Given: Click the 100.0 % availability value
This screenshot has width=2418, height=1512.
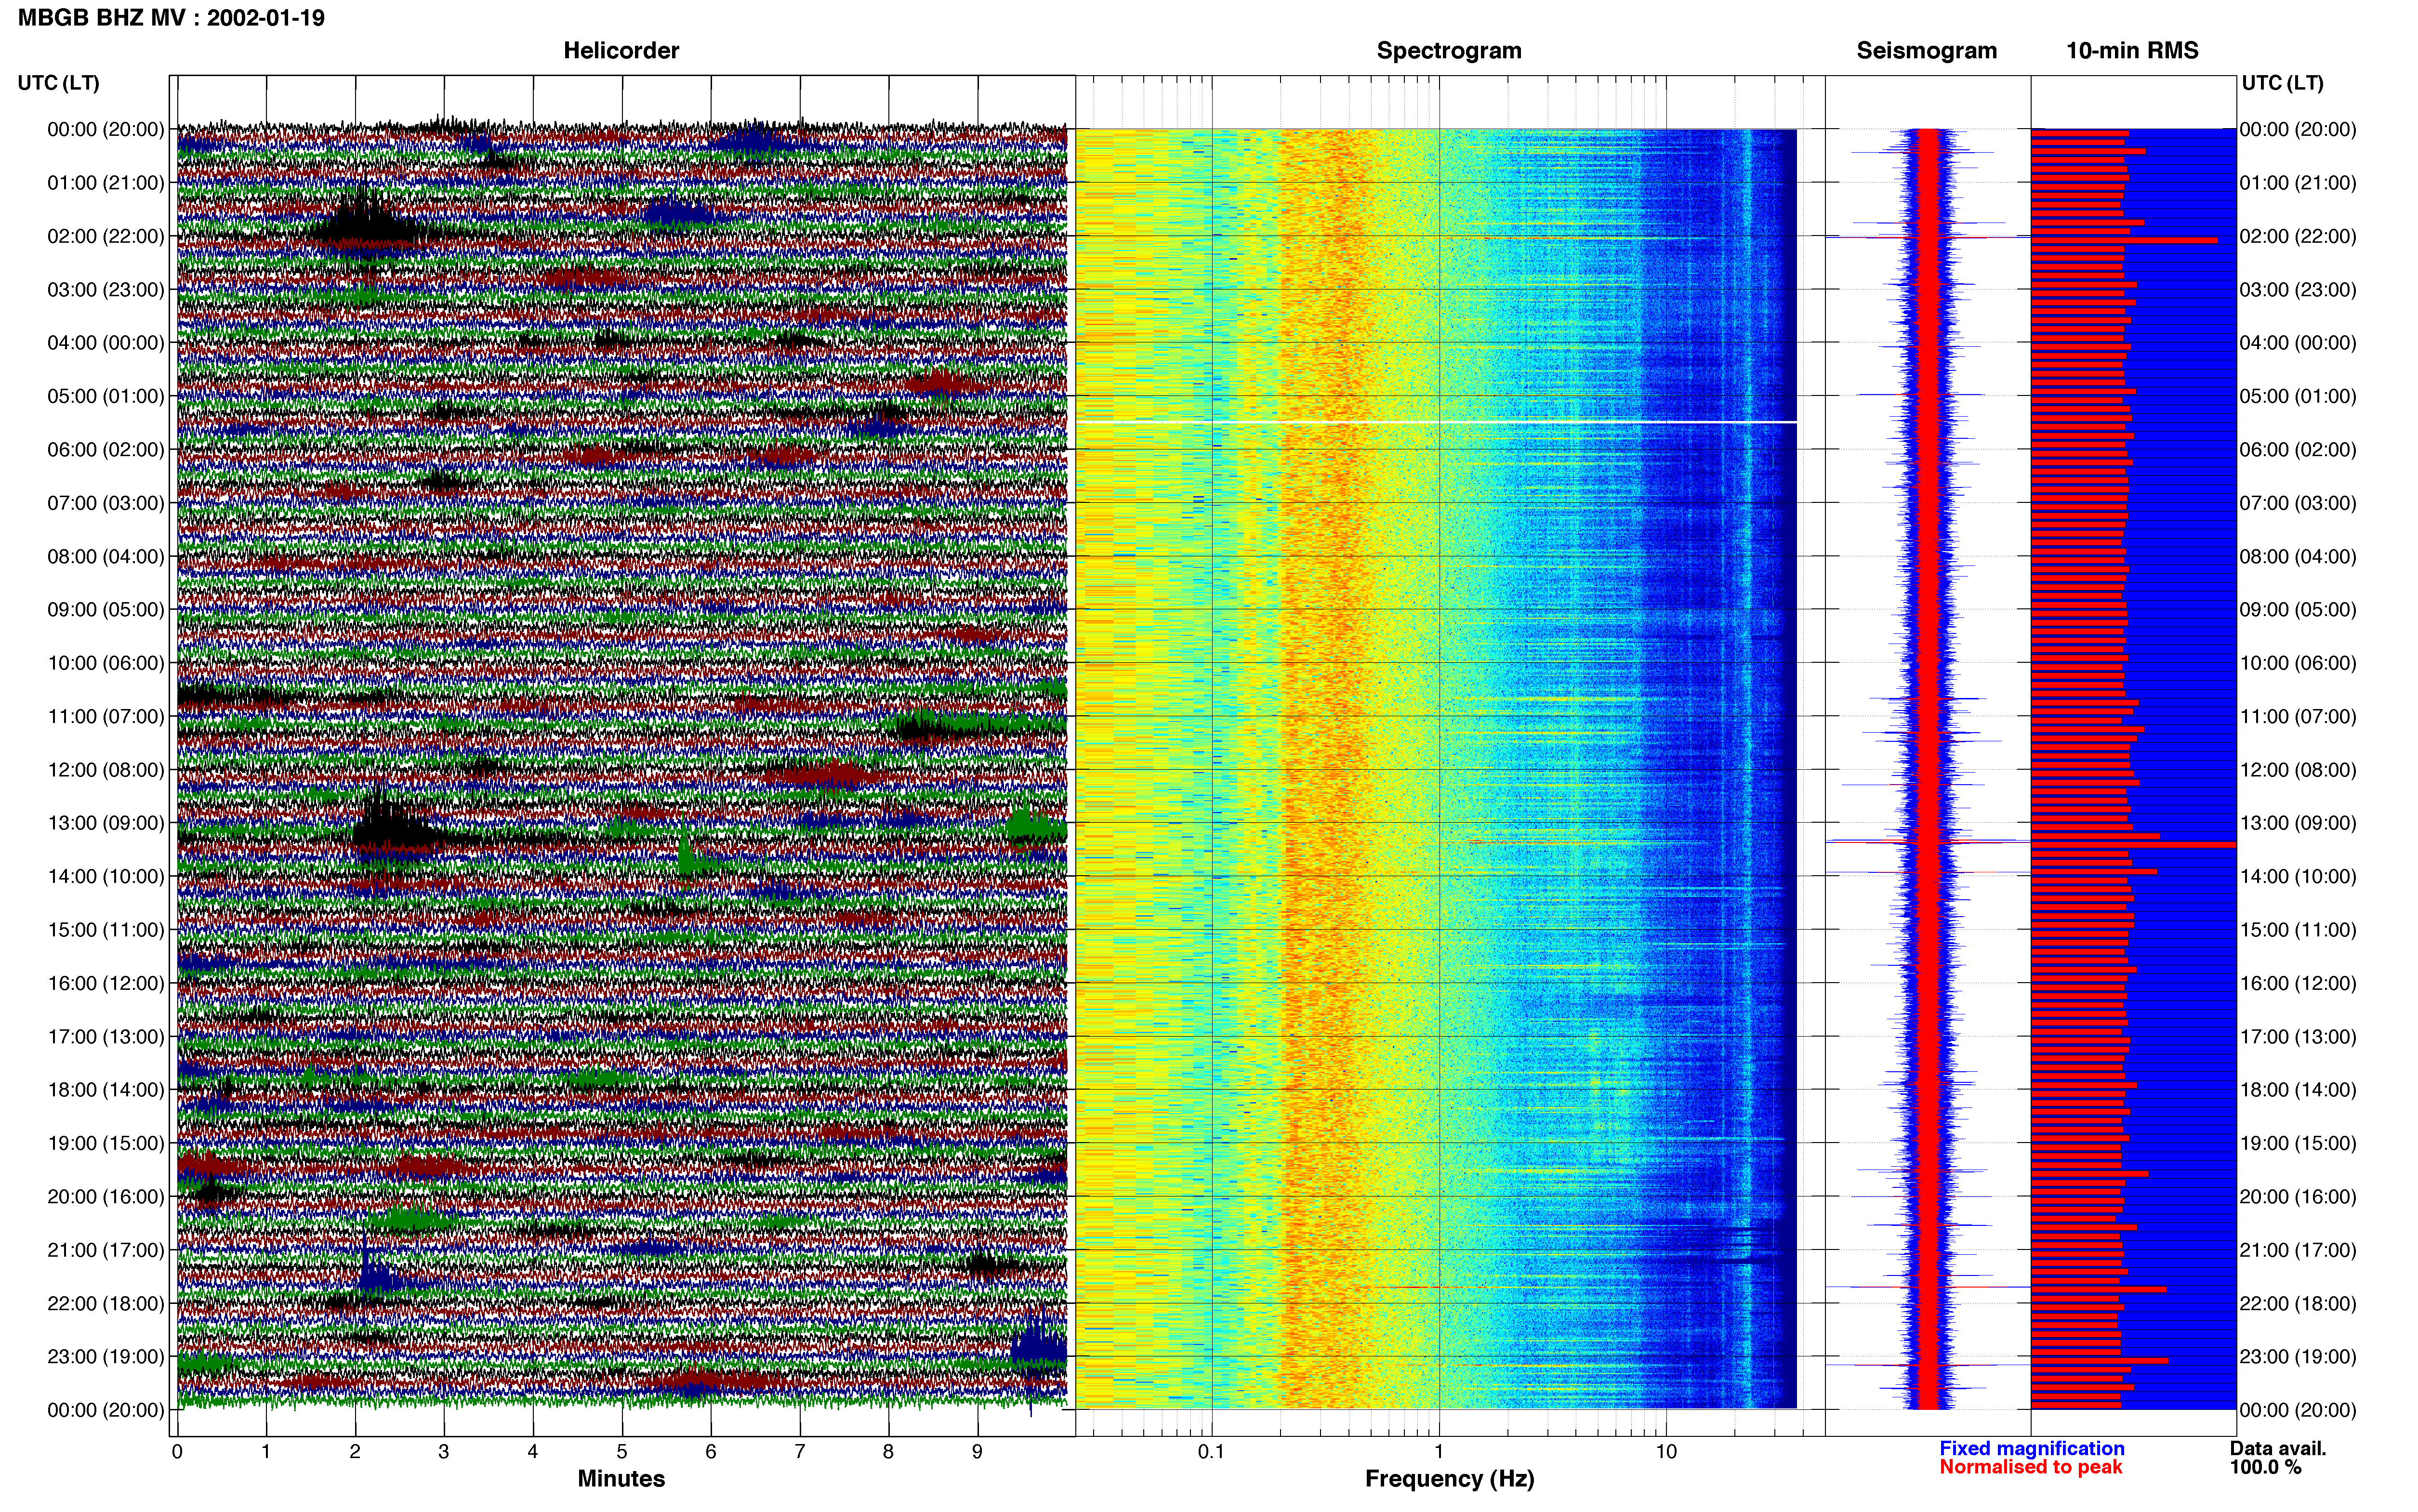Looking at the screenshot, I should (2265, 1467).
